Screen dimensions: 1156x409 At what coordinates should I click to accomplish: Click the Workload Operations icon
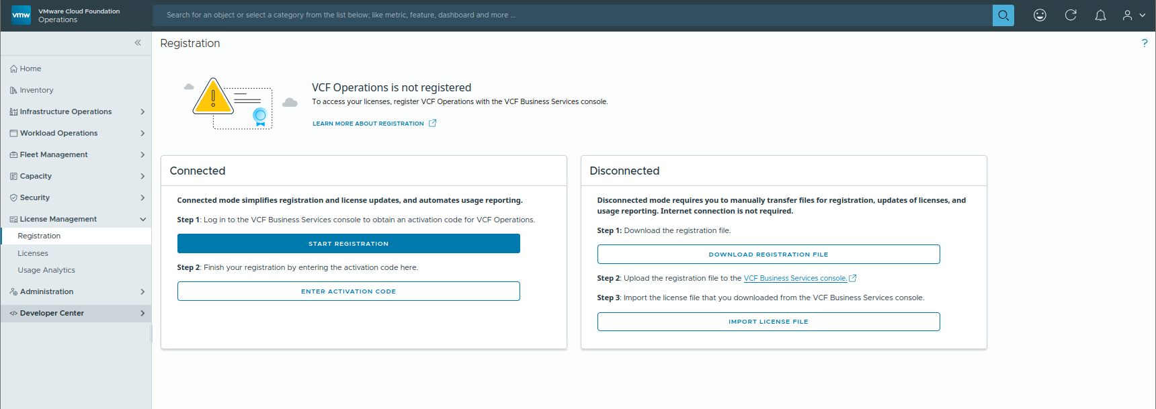click(13, 133)
